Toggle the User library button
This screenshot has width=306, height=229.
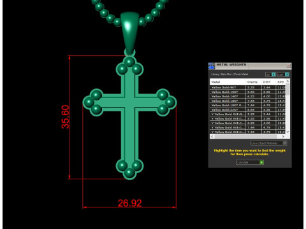pyautogui.click(x=283, y=74)
